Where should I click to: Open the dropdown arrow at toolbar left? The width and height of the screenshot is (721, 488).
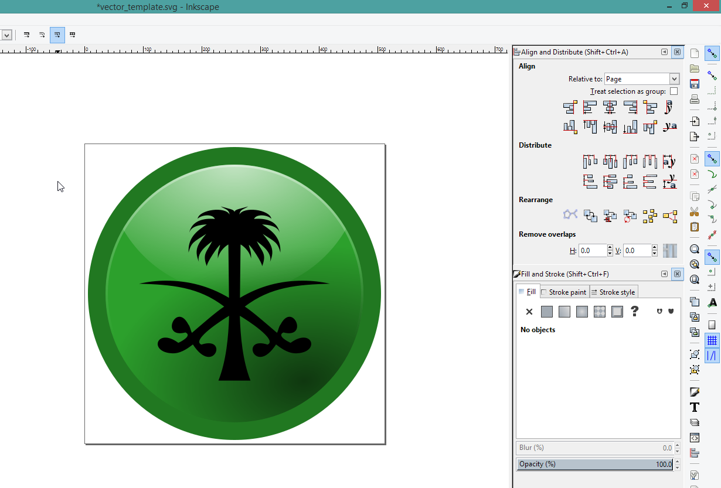(6, 35)
